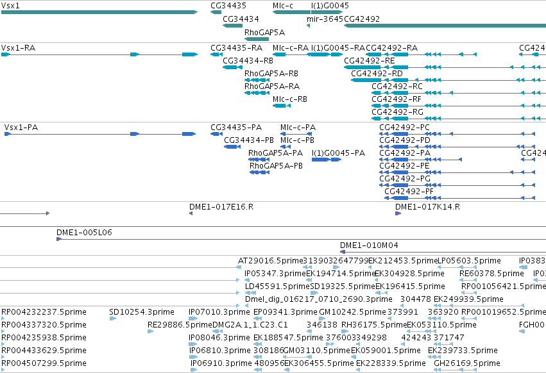Click the Mlc-c-RB transcript label
Screen dimensions: 546x373
pyautogui.click(x=290, y=99)
